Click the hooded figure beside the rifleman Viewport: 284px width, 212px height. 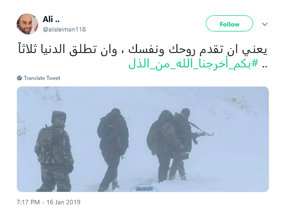pyautogui.click(x=162, y=145)
